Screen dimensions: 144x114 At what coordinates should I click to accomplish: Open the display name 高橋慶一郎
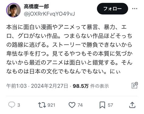pos(36,6)
